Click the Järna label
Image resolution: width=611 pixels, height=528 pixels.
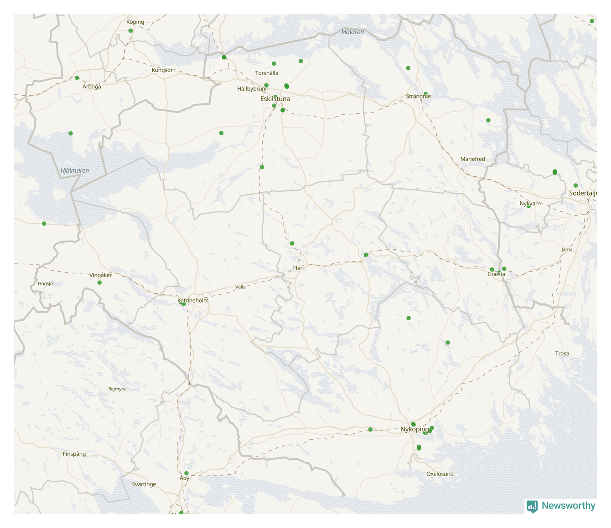click(567, 250)
